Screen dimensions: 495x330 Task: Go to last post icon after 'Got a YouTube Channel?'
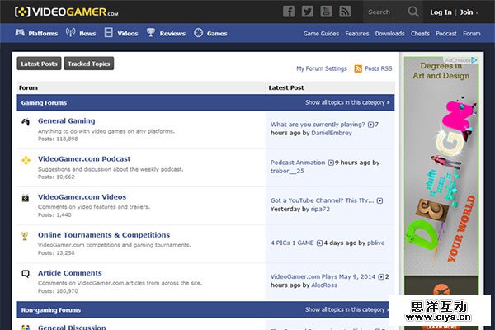(x=379, y=200)
